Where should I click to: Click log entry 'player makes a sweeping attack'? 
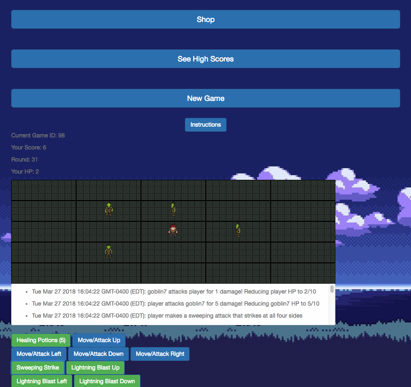pyautogui.click(x=167, y=316)
